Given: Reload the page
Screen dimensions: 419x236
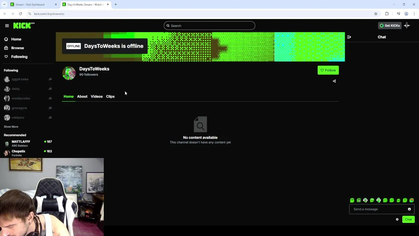Looking at the screenshot, I should 20,14.
